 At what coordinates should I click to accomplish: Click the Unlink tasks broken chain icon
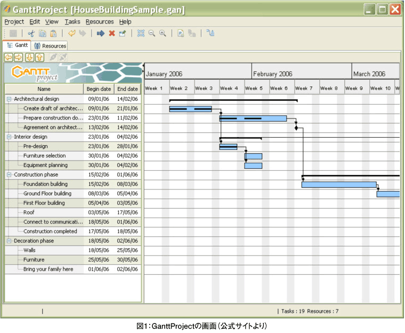pos(63,57)
